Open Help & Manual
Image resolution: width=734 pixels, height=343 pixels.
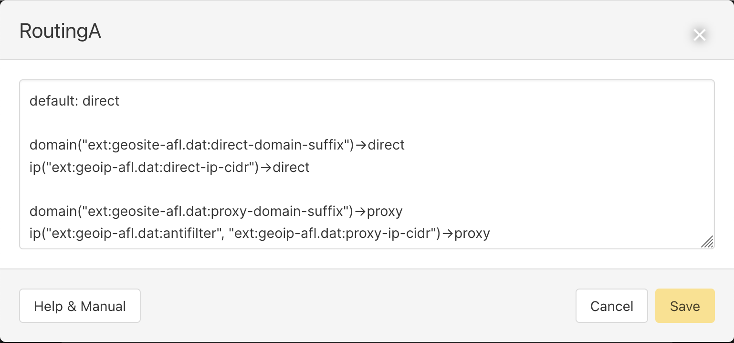click(80, 306)
